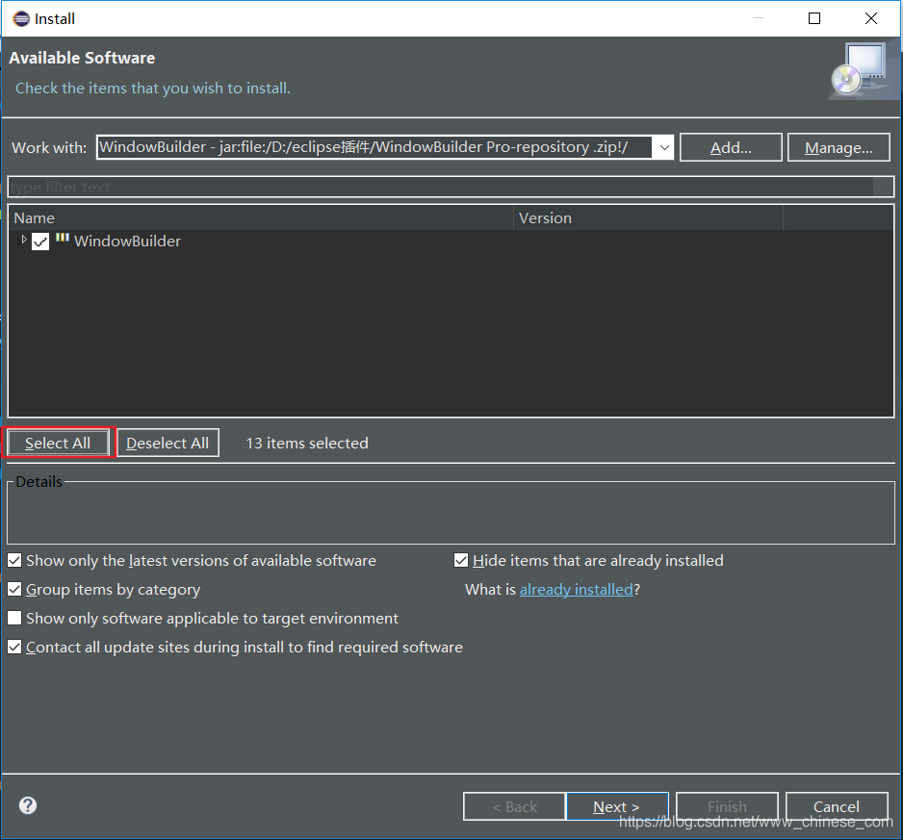Click the Name column header
Screen dimensions: 903x840
[x=262, y=218]
